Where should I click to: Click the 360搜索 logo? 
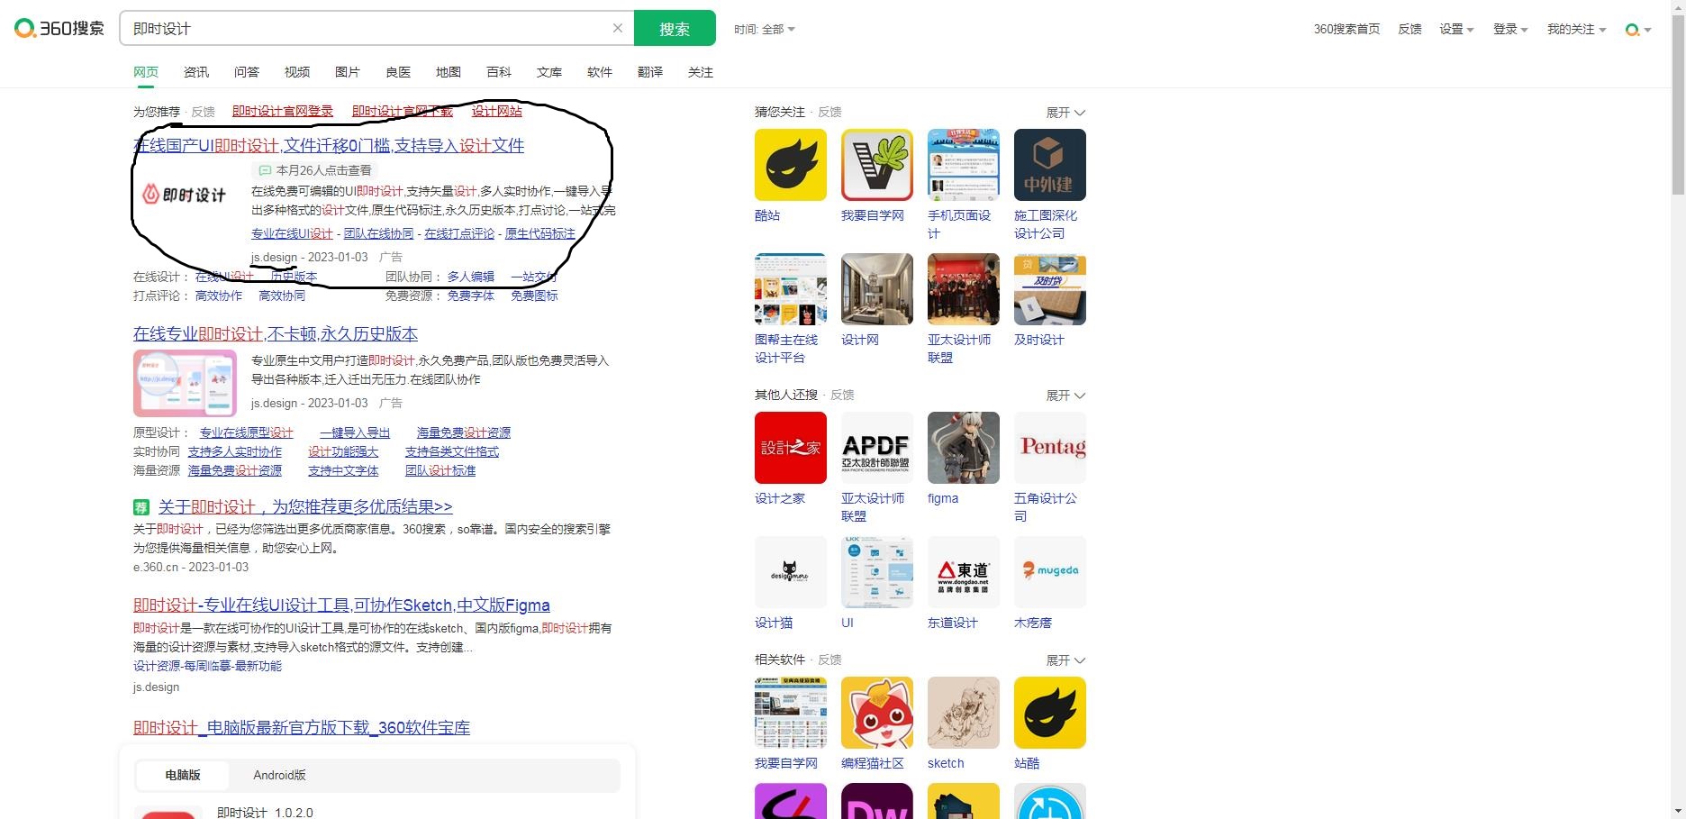point(59,28)
